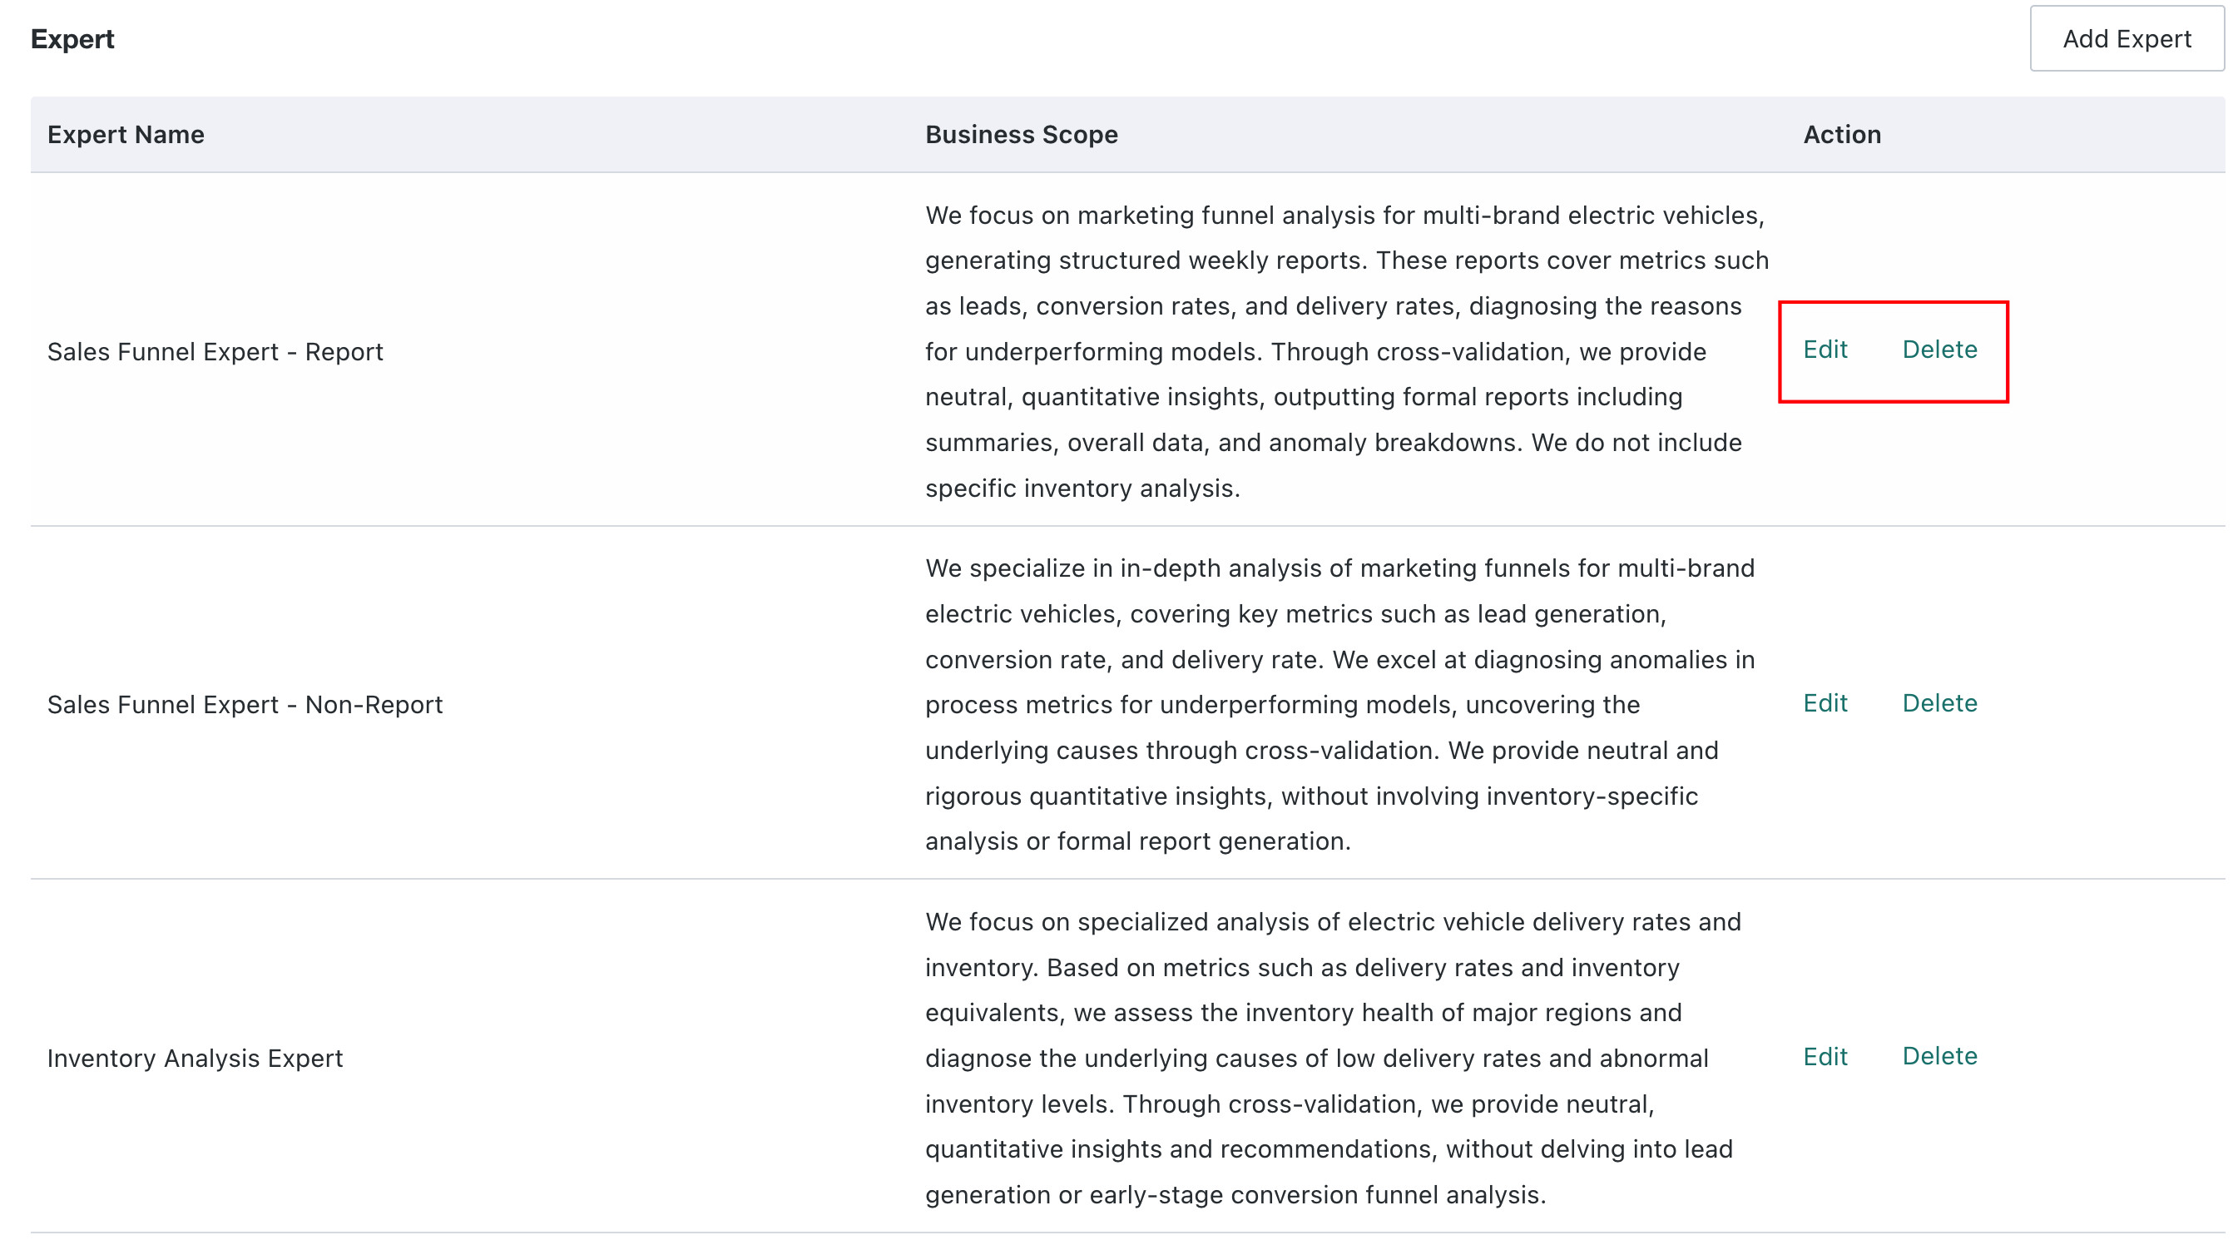The width and height of the screenshot is (2238, 1240).
Task: Click the Expert Name column header
Action: [126, 135]
